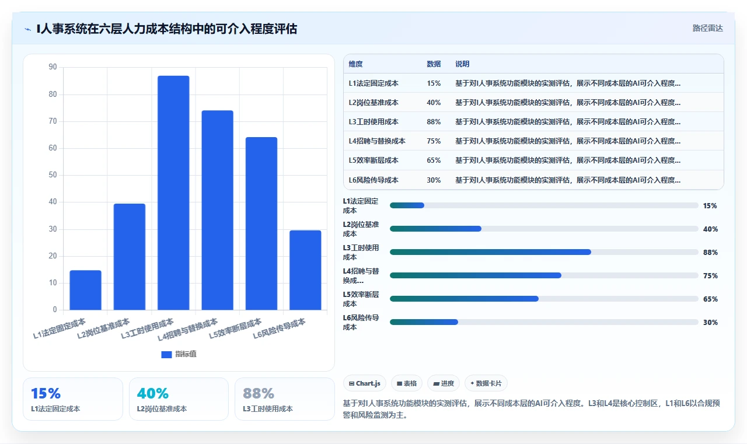Click table cell L2岗位基准成本

pyautogui.click(x=373, y=103)
